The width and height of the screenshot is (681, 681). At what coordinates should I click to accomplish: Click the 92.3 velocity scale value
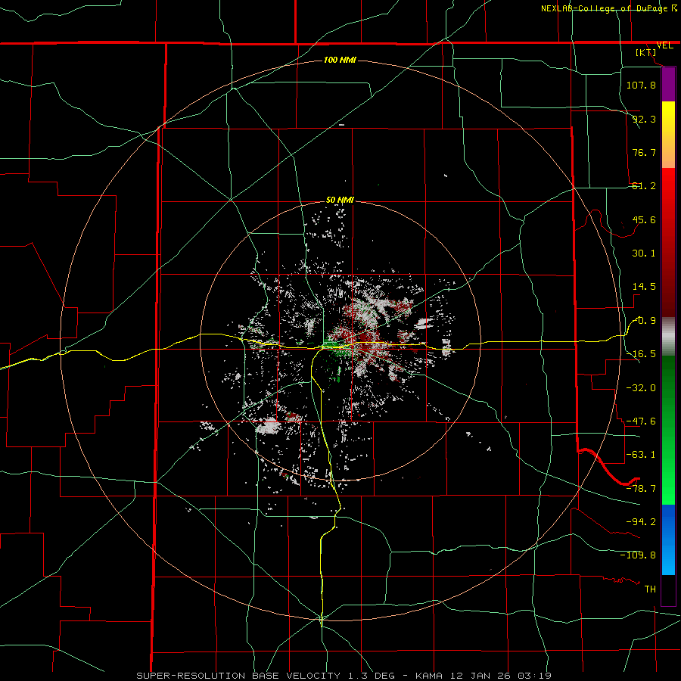pyautogui.click(x=644, y=119)
